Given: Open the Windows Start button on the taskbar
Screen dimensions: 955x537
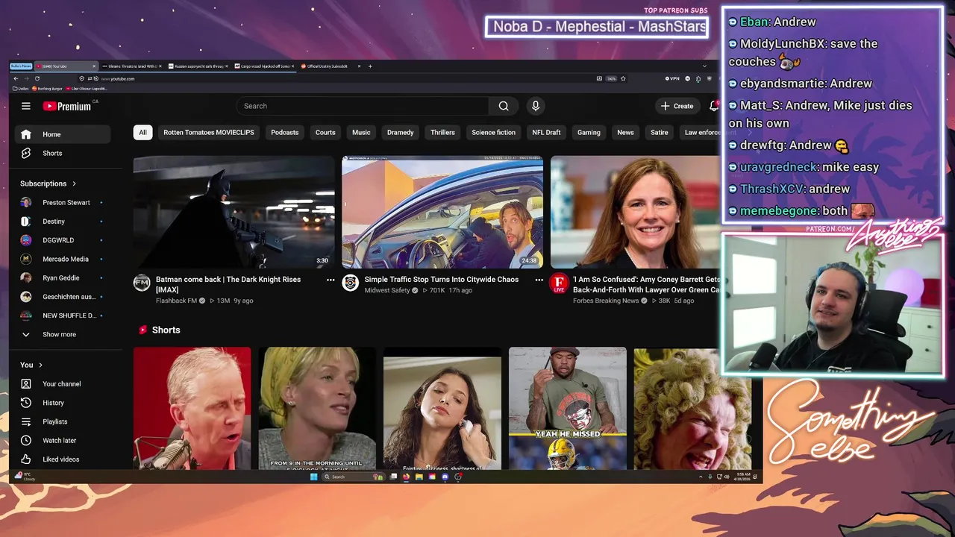Looking at the screenshot, I should click(313, 477).
